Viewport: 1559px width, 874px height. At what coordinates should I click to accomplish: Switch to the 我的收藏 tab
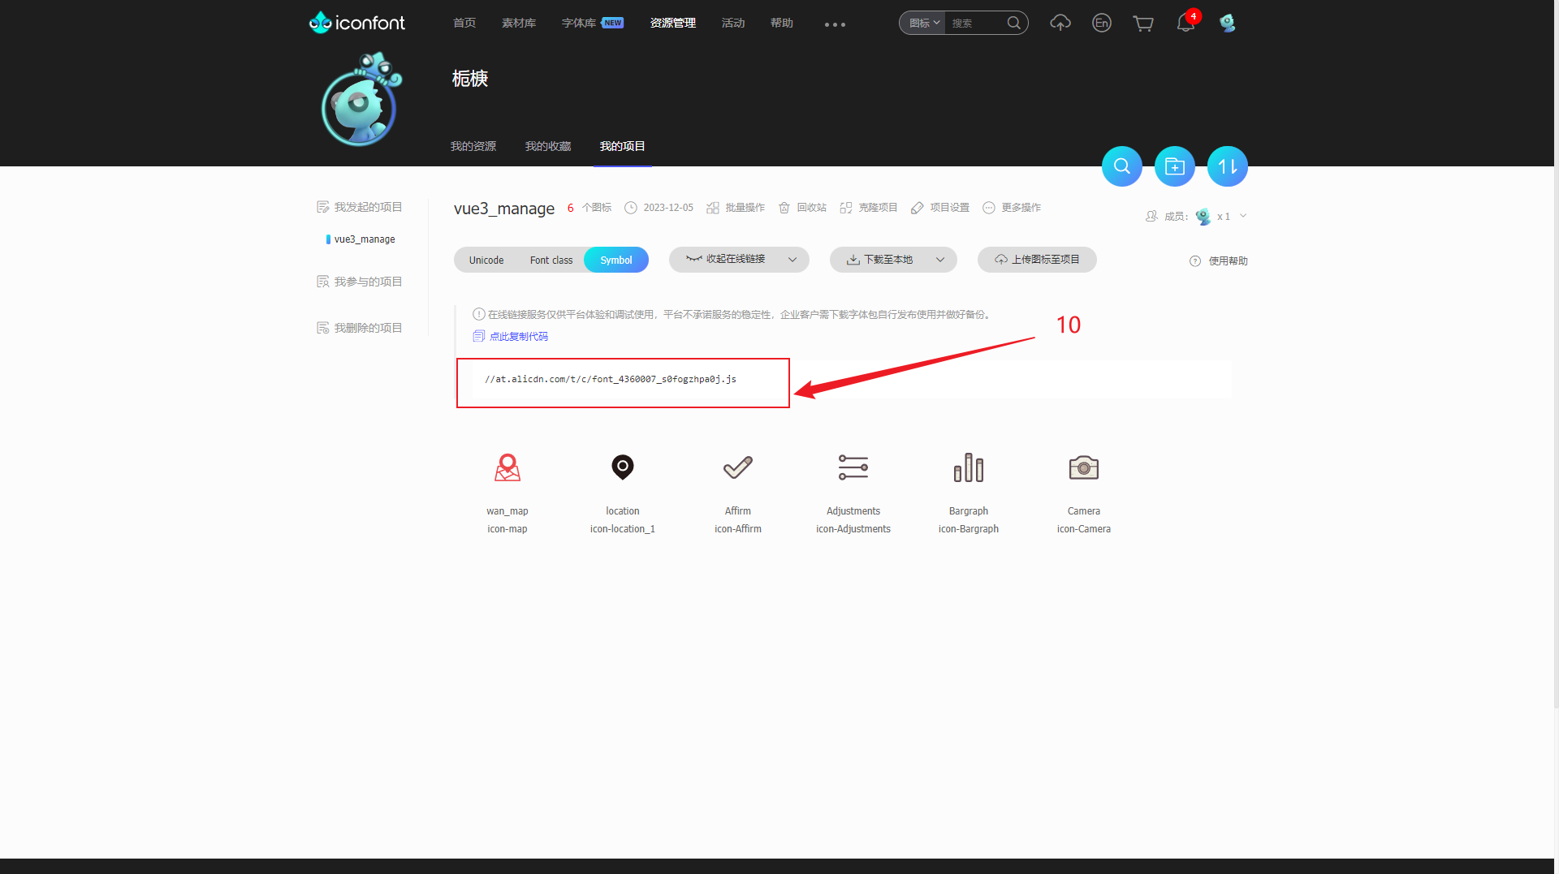pos(547,146)
